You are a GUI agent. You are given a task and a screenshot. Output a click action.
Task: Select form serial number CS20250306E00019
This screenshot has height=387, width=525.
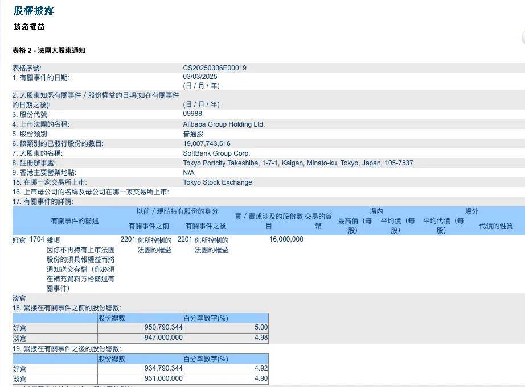click(215, 68)
